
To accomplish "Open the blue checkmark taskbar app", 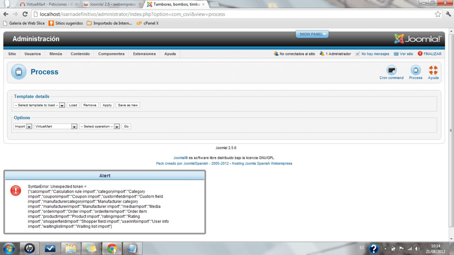I will coord(50,248).
